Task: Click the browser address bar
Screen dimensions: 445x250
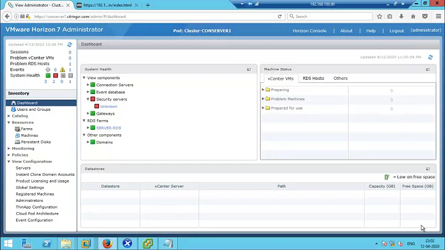Action: click(153, 17)
